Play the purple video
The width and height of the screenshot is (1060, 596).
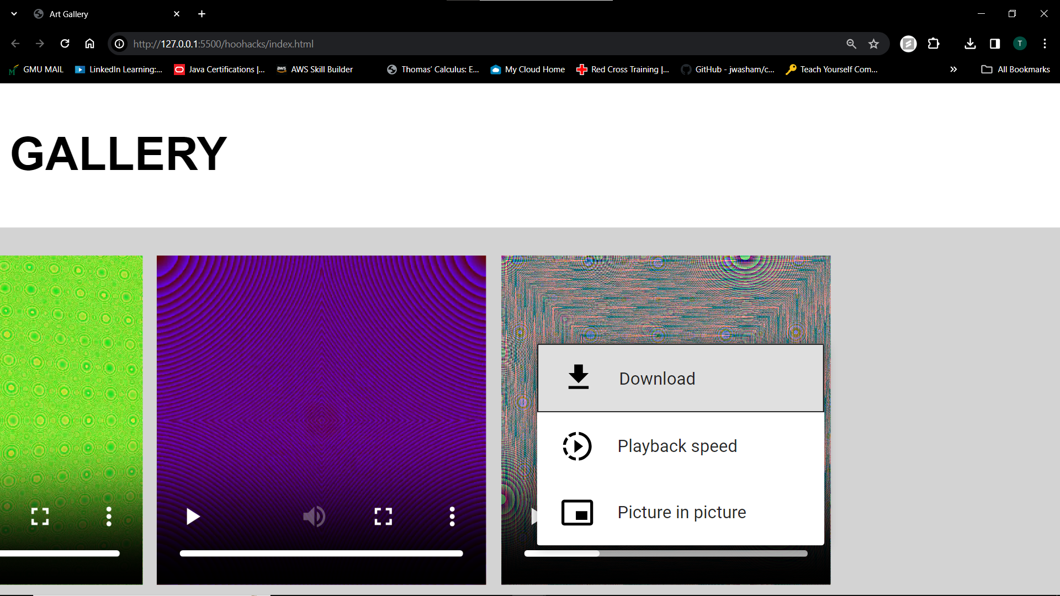(x=193, y=517)
